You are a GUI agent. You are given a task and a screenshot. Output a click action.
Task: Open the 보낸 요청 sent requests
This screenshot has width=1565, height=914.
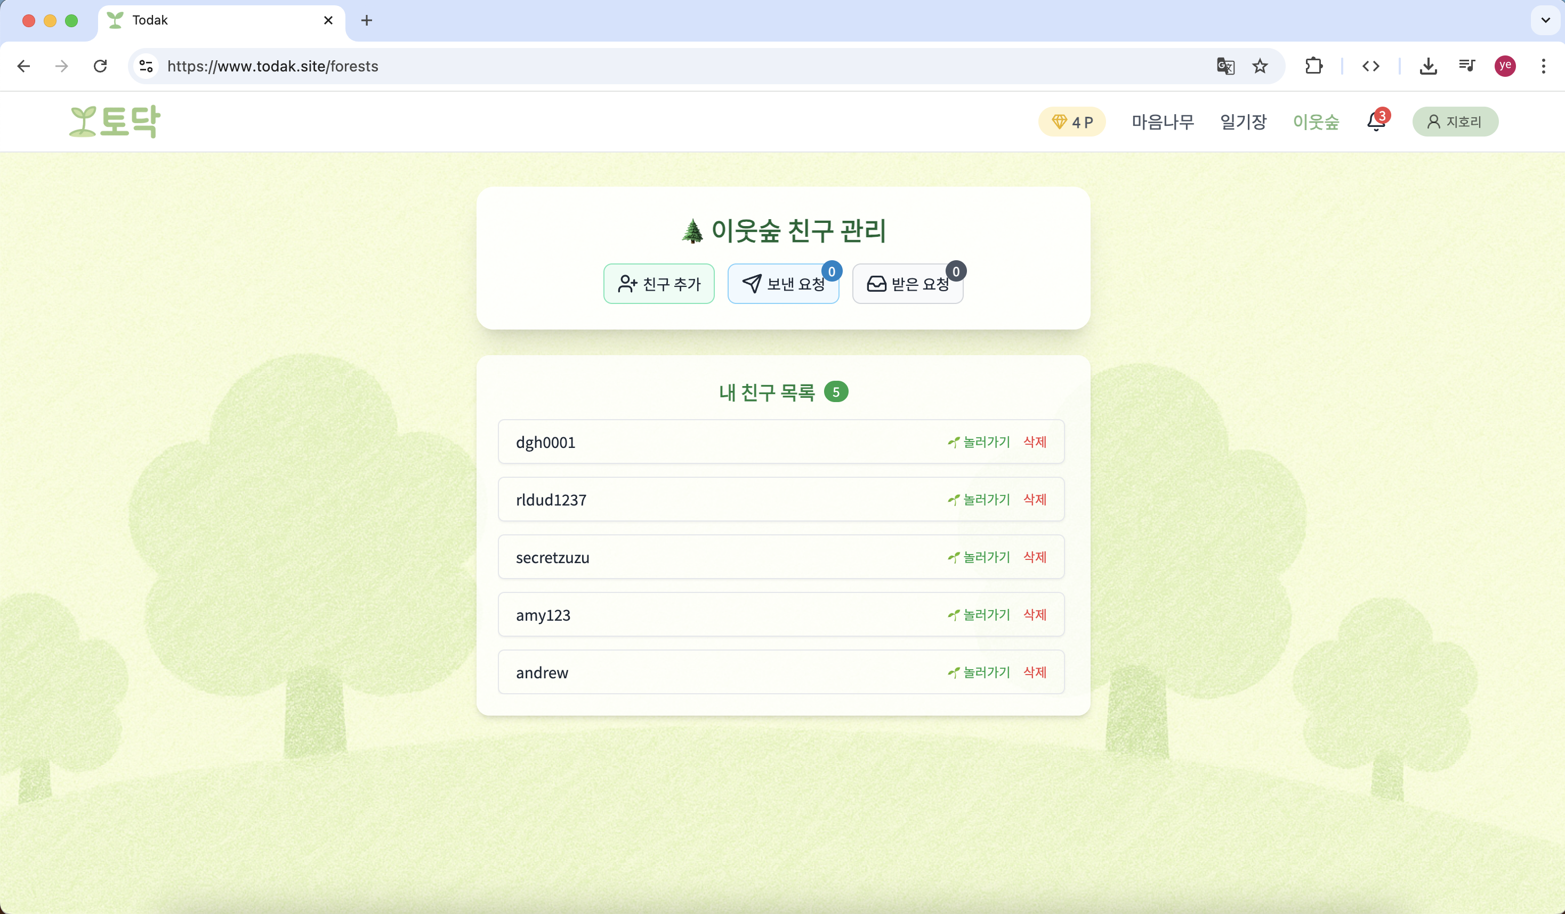pyautogui.click(x=783, y=284)
